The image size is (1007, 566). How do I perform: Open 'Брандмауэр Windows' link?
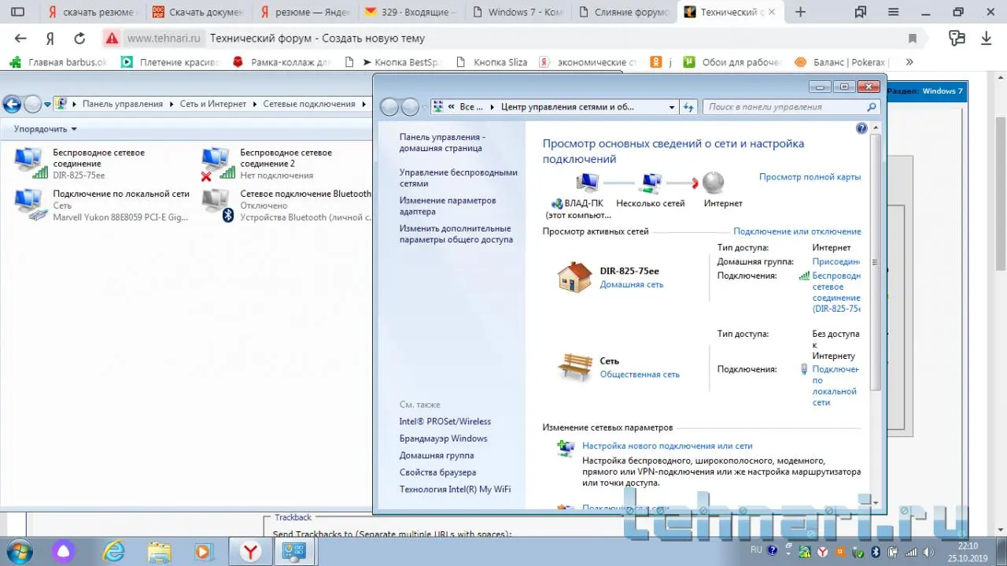pos(443,438)
